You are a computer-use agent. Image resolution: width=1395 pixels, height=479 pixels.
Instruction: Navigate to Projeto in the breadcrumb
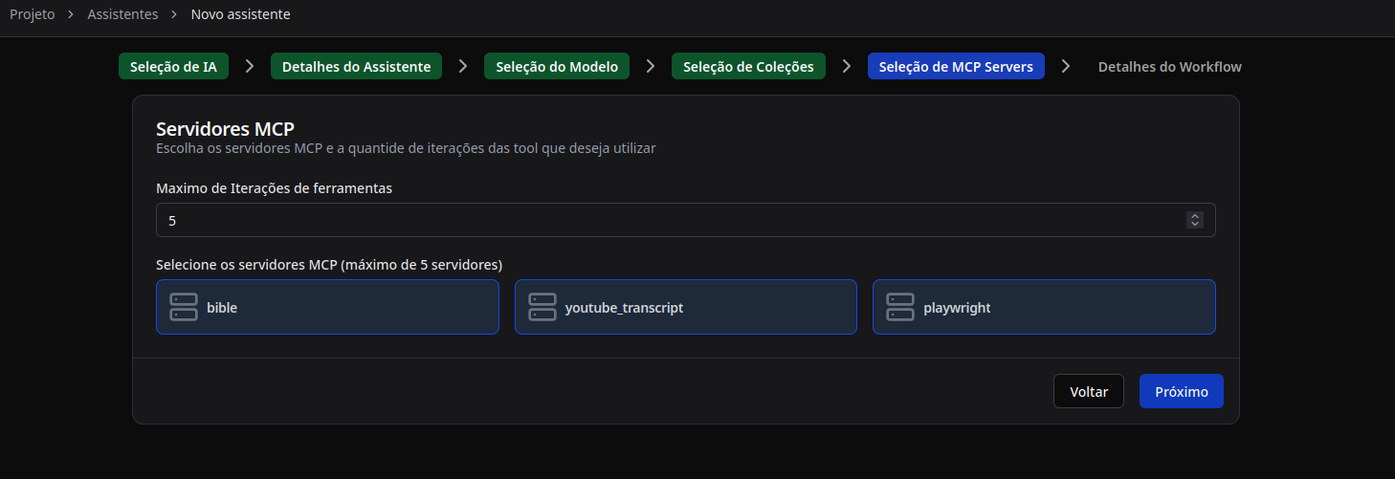tap(32, 14)
